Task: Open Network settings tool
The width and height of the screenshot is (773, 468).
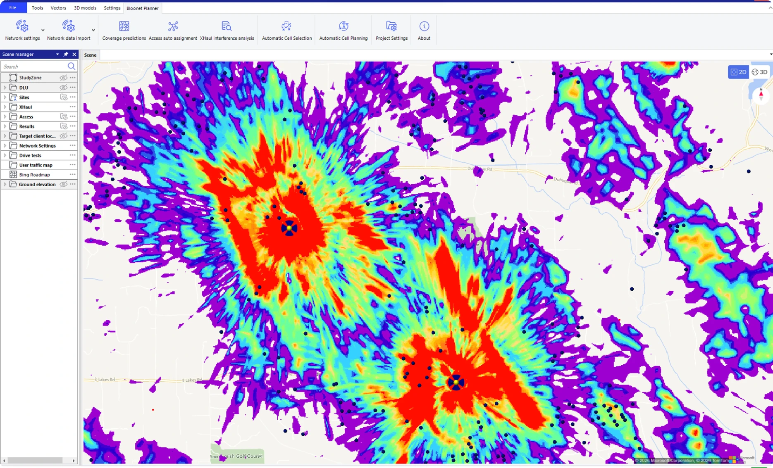Action: point(22,30)
